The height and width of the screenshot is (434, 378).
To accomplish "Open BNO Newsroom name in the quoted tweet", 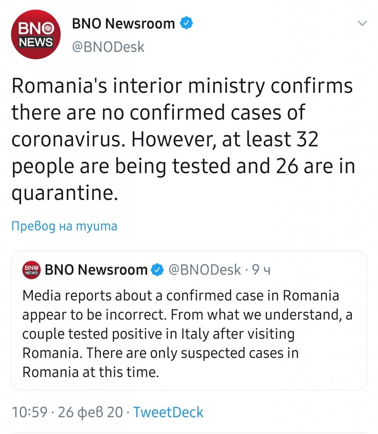I will [96, 270].
